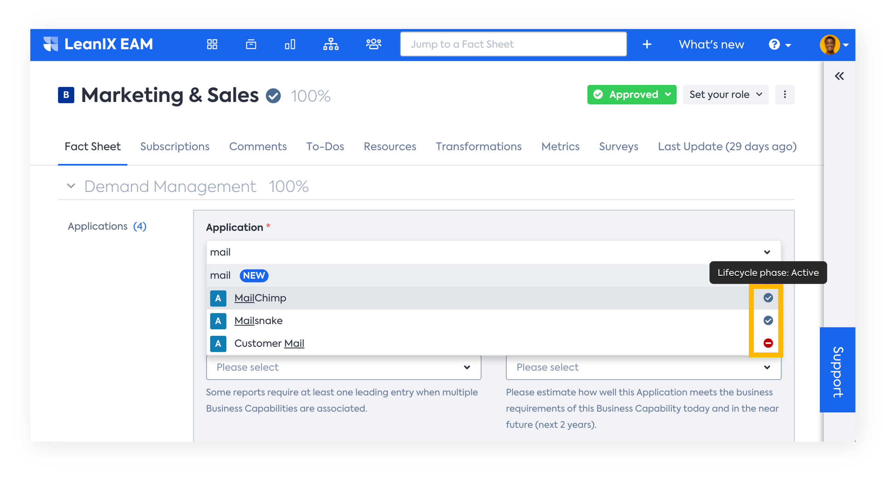Switch to the Transformations tab
The image size is (892, 478).
point(479,146)
